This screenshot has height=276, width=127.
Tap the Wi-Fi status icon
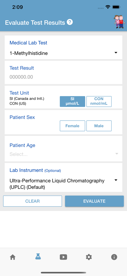(x=107, y=7)
